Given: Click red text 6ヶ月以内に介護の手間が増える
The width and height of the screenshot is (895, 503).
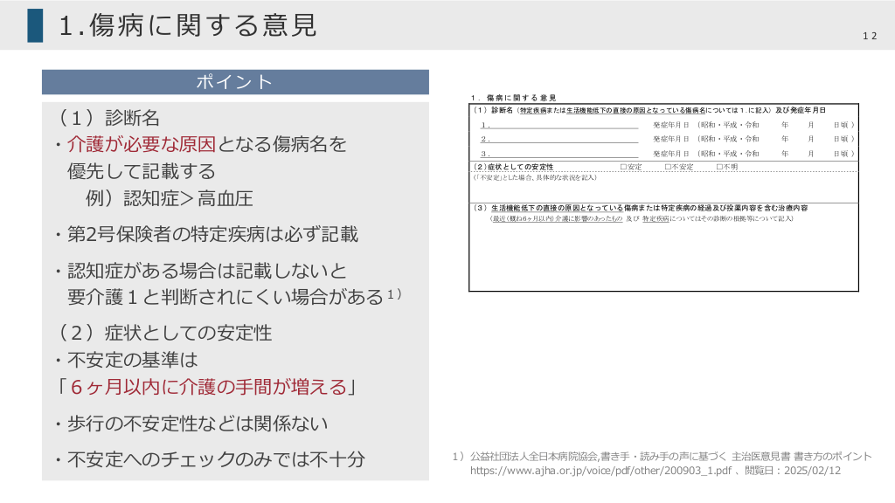Looking at the screenshot, I should 209,386.
